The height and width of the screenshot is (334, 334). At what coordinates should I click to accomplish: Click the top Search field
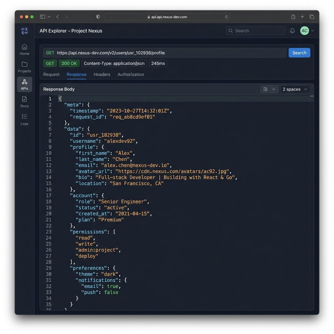click(x=255, y=31)
